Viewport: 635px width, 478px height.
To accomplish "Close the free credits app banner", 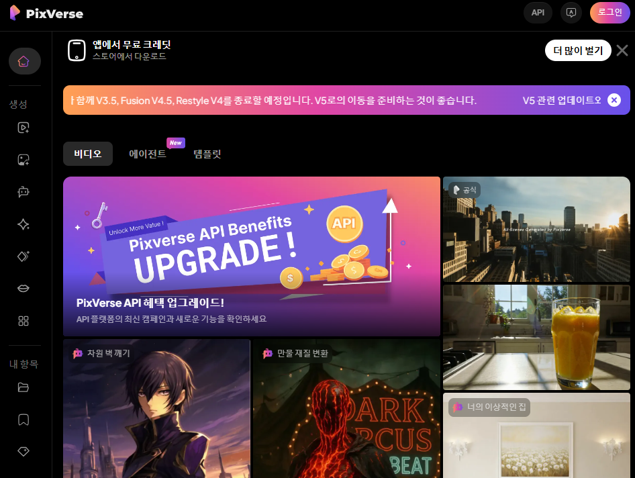I will pos(622,50).
